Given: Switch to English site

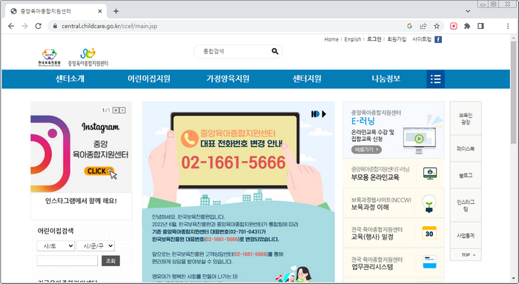Looking at the screenshot, I should click(x=352, y=39).
